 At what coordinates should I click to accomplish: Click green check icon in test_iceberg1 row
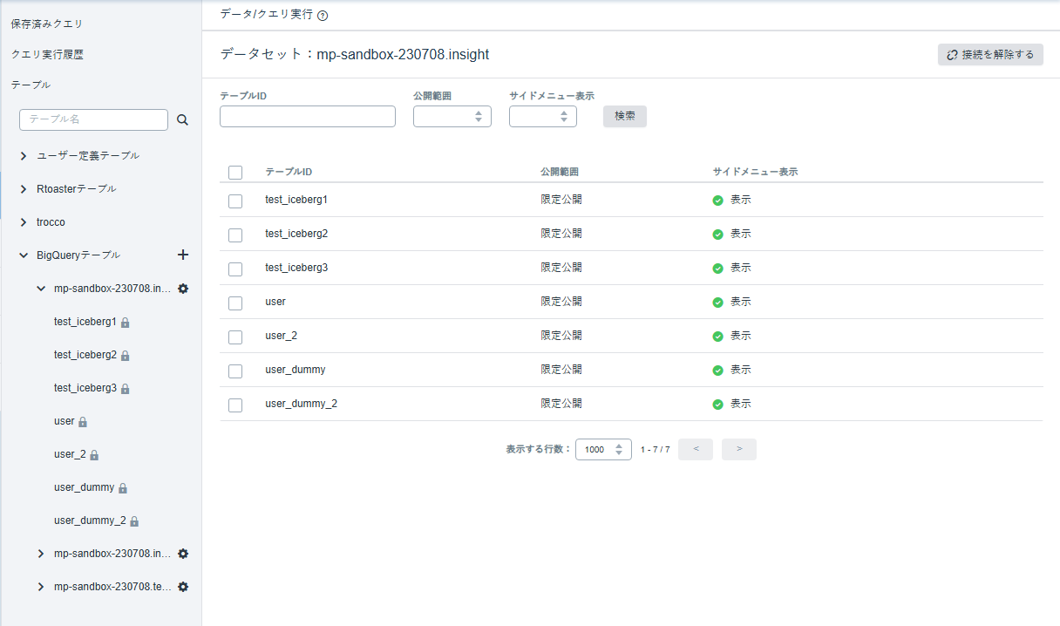coord(718,201)
